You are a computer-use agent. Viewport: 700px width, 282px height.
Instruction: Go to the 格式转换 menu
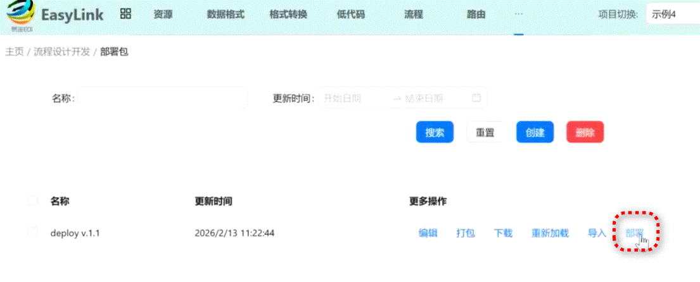(x=288, y=15)
